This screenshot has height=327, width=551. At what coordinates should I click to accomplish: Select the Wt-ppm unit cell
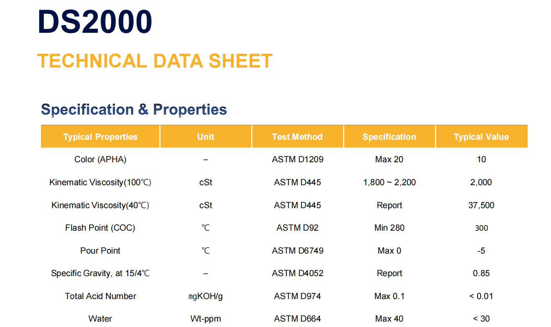(x=206, y=319)
